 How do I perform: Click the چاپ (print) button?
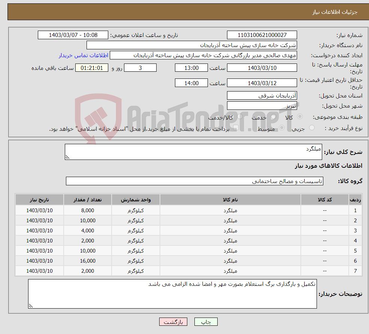[206, 322]
